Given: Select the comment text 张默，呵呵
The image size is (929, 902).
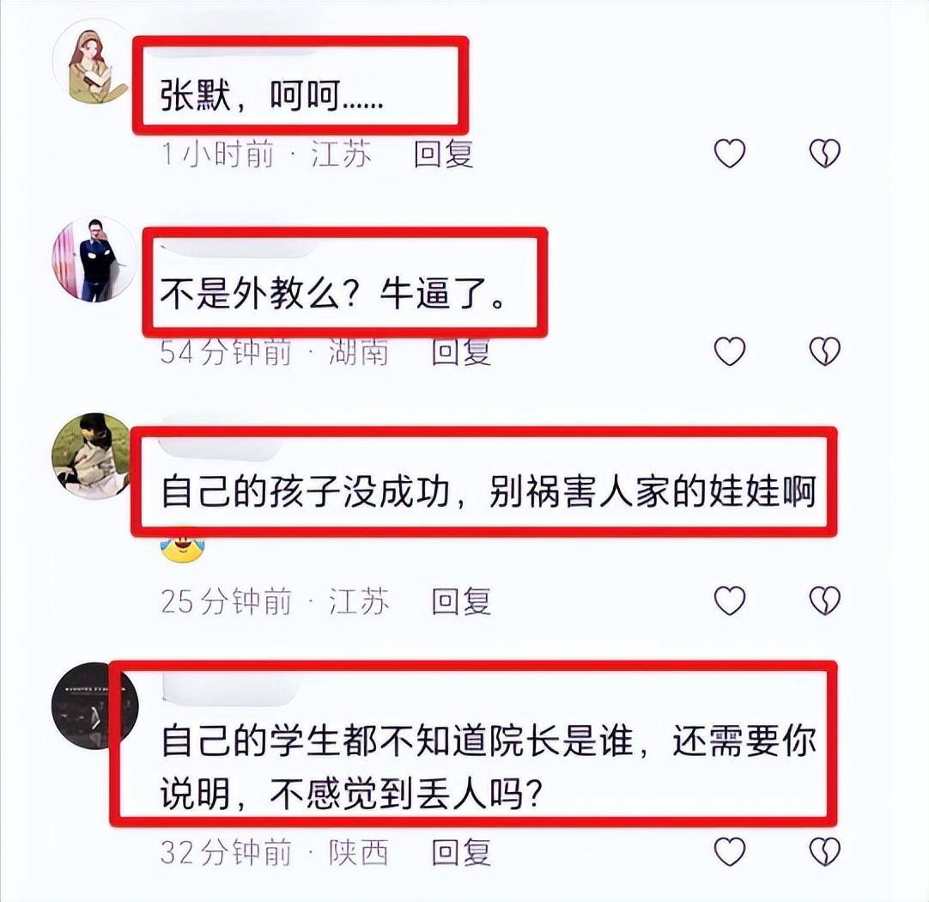Looking at the screenshot, I should click(x=272, y=94).
